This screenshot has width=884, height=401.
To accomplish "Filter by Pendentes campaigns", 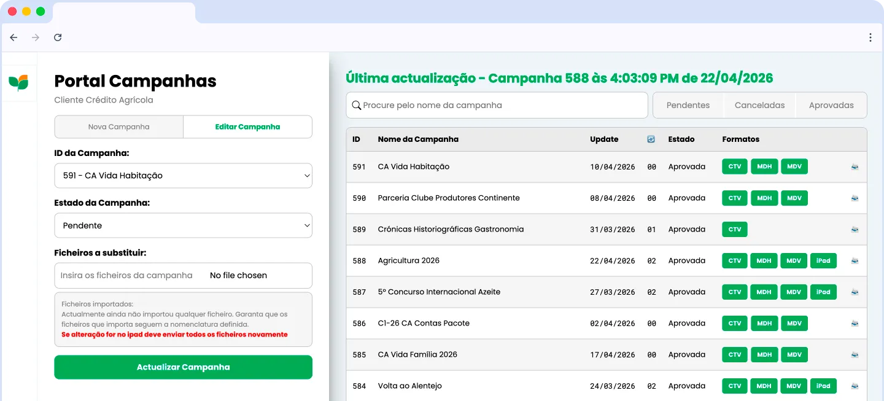I will pyautogui.click(x=688, y=105).
